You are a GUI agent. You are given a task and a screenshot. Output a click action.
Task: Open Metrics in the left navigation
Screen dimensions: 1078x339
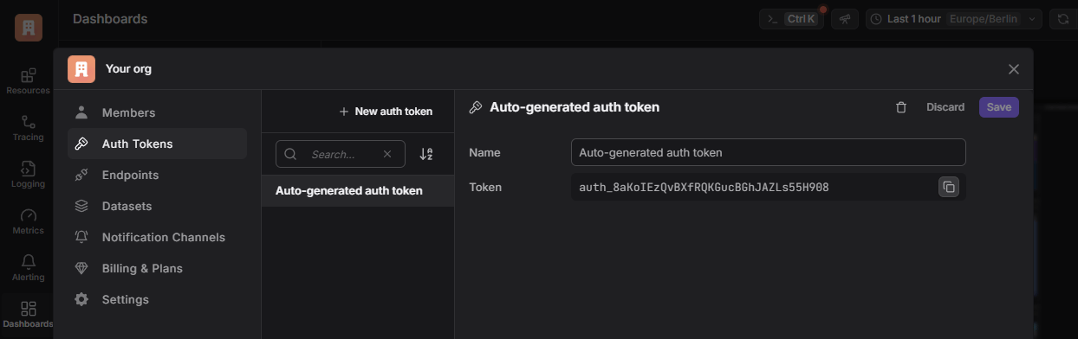(29, 221)
